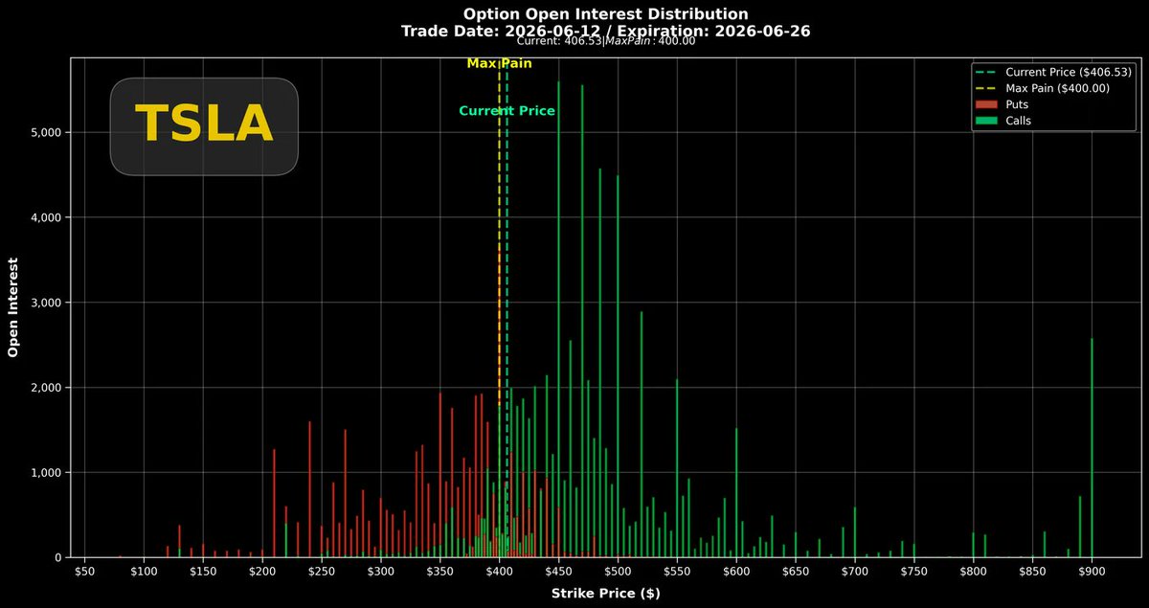This screenshot has width=1149, height=608.
Task: Click the $700 strike tick label
Action: [x=855, y=572]
